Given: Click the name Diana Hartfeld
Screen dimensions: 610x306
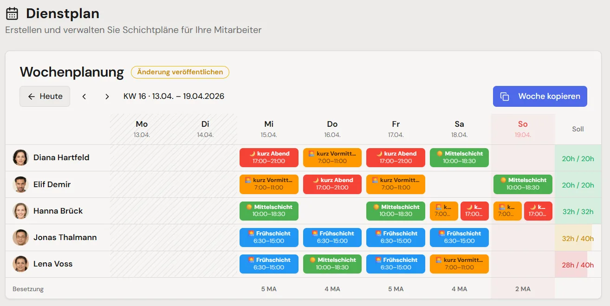Looking at the screenshot, I should 61,158.
